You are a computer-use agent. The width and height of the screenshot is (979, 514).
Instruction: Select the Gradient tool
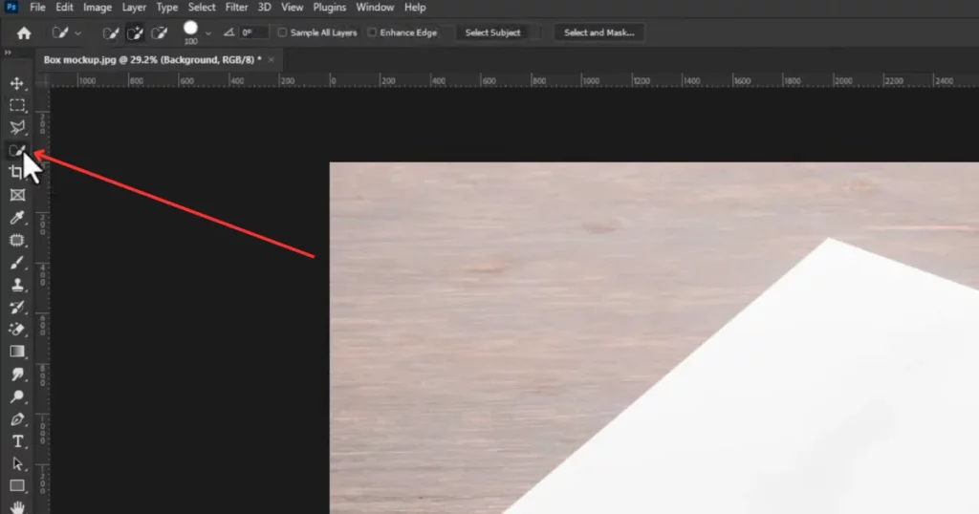17,352
